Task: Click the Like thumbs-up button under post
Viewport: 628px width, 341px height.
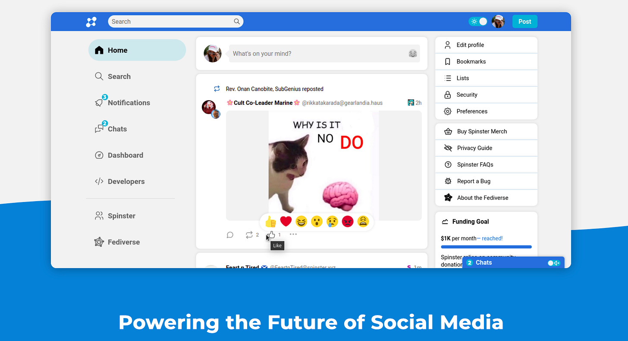Action: click(x=271, y=235)
